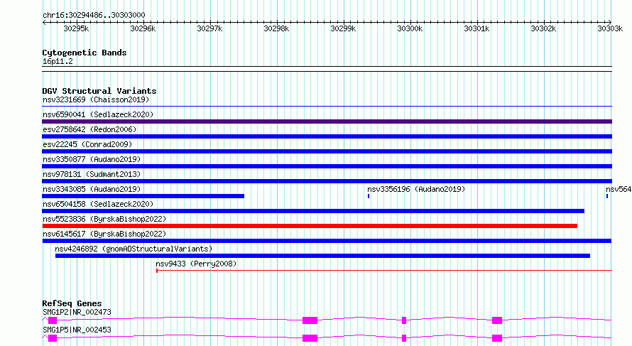Select the 30296k ruler position label
632x346 pixels.
click(x=143, y=28)
